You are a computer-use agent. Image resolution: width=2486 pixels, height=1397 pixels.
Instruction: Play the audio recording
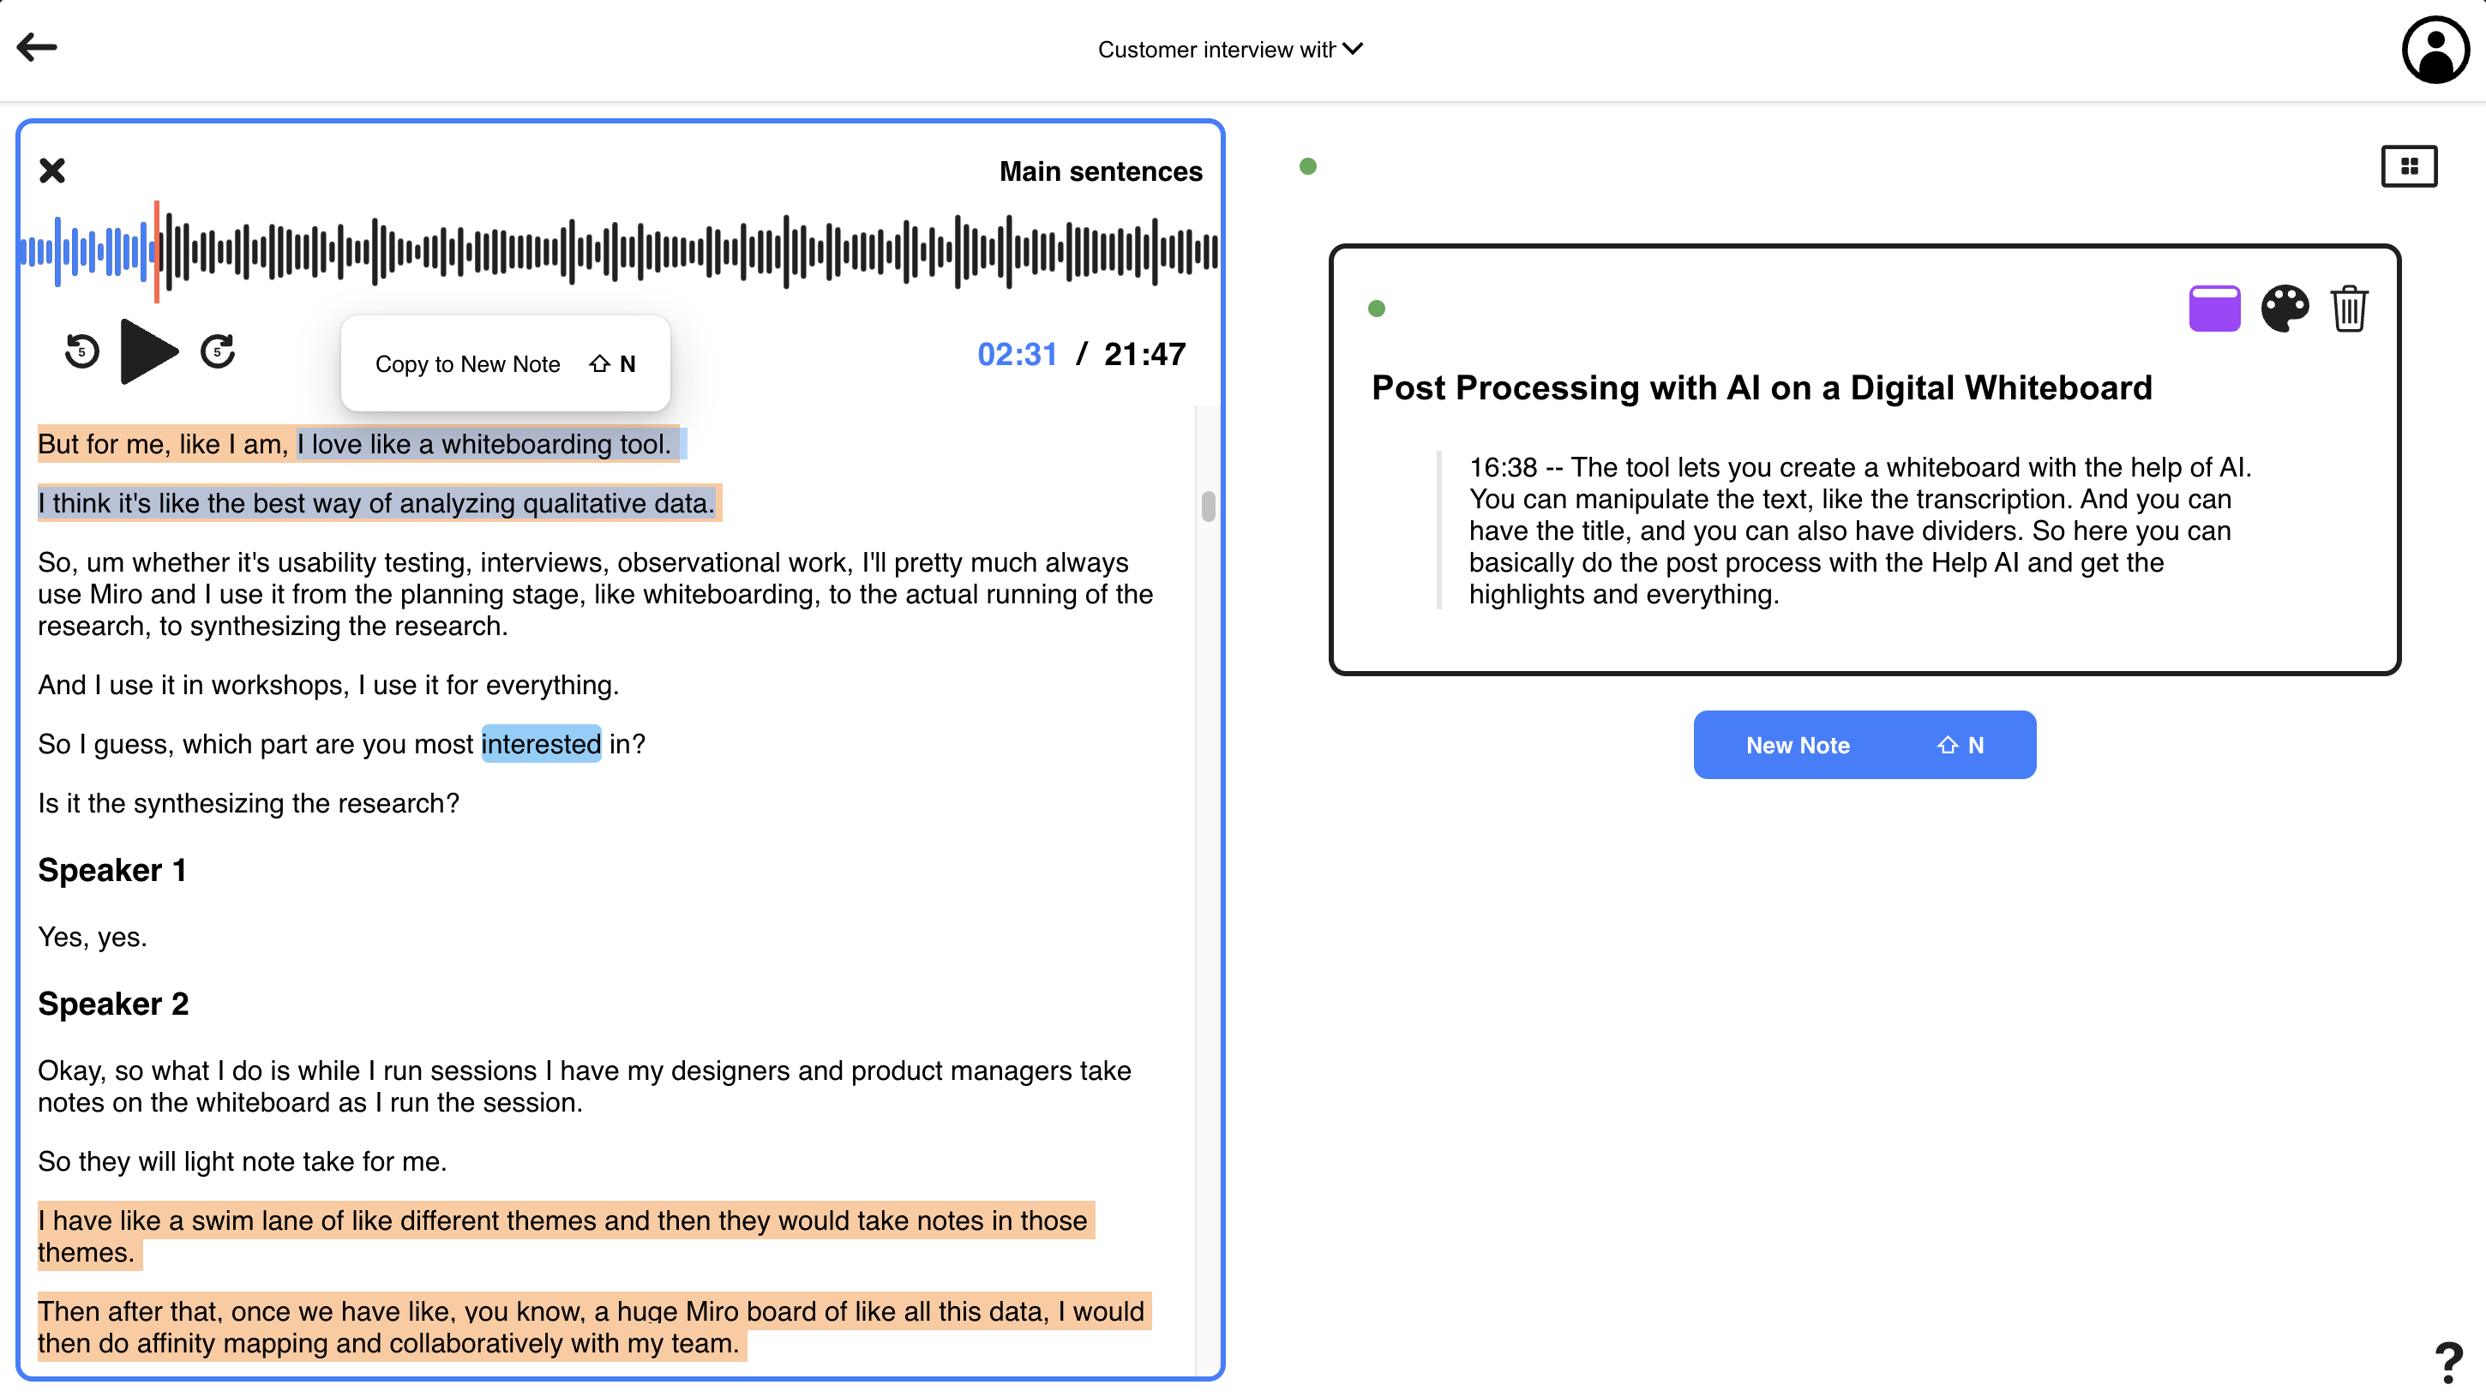147,351
